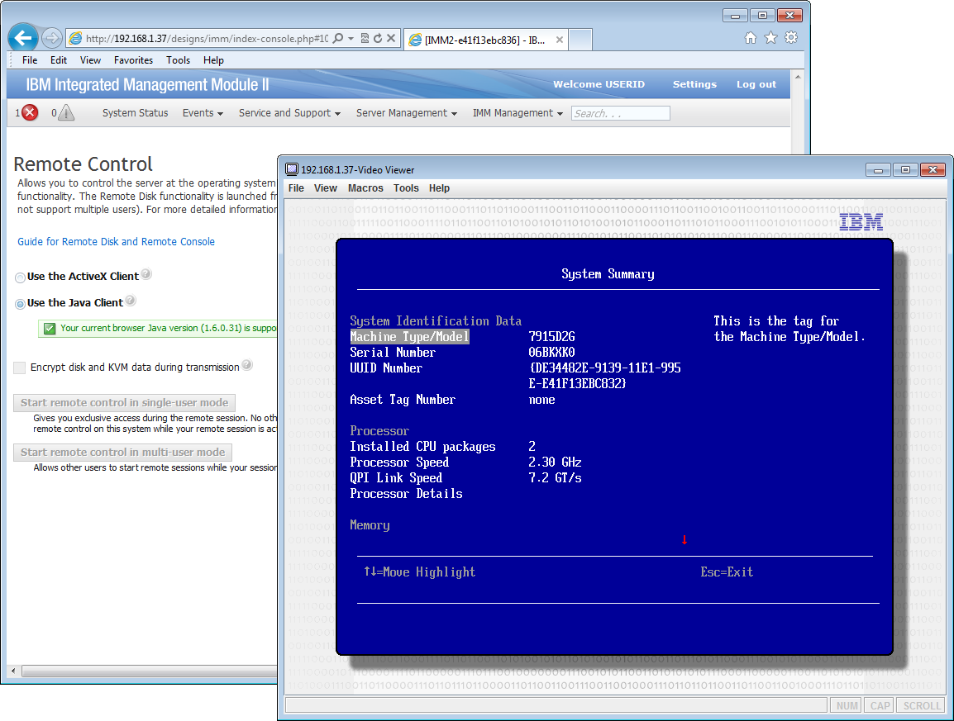
Task: Click the page refresh icon in address bar
Action: [378, 38]
